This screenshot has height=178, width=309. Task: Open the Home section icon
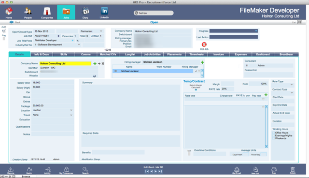point(9,12)
